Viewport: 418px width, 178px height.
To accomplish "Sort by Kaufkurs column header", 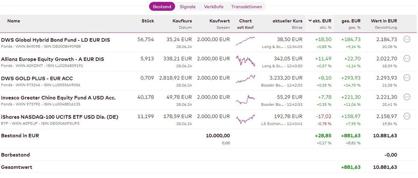I will click(182, 21).
